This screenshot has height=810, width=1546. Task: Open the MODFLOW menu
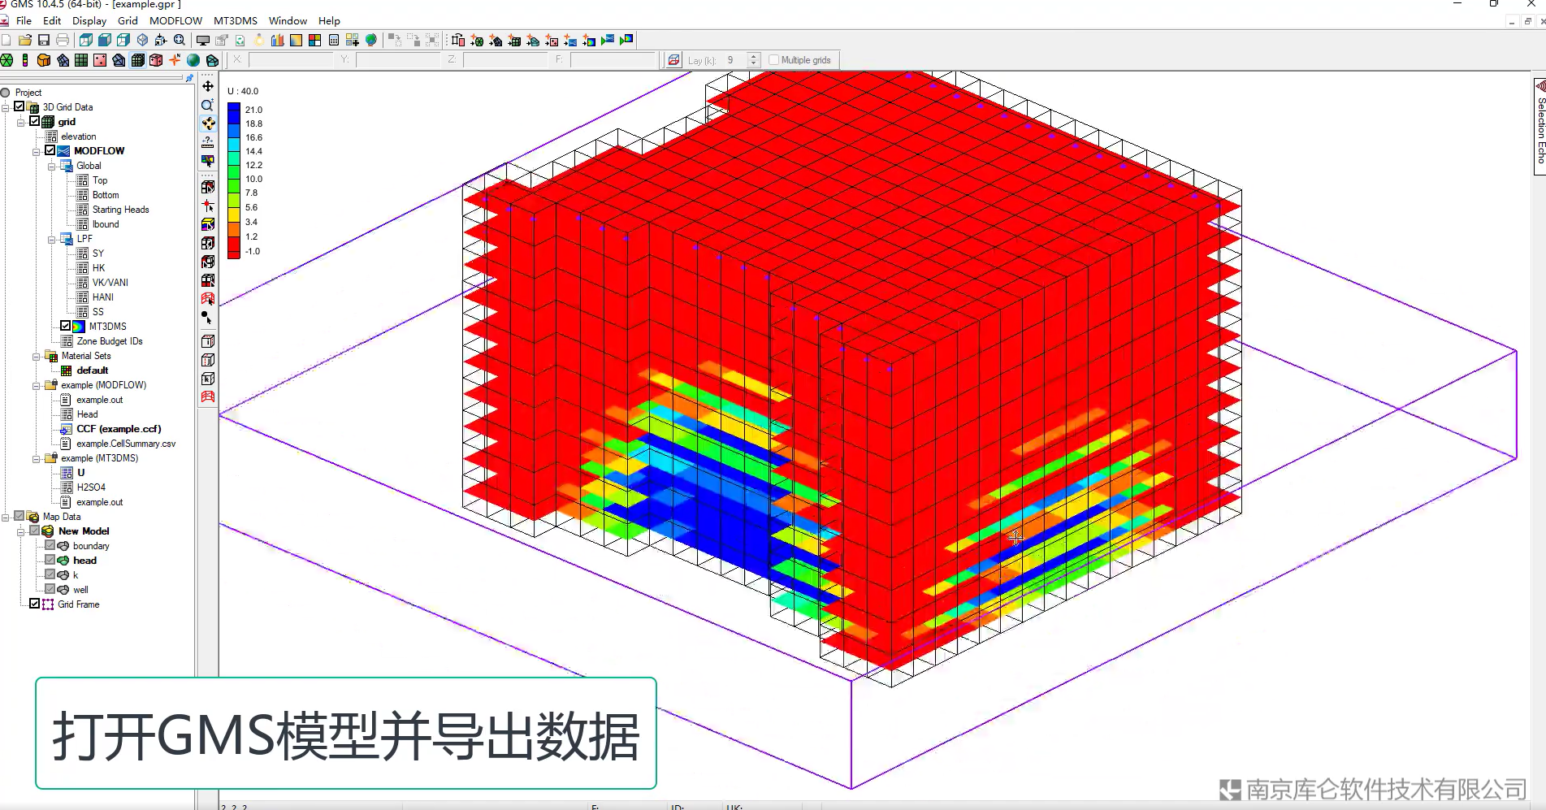(x=175, y=21)
